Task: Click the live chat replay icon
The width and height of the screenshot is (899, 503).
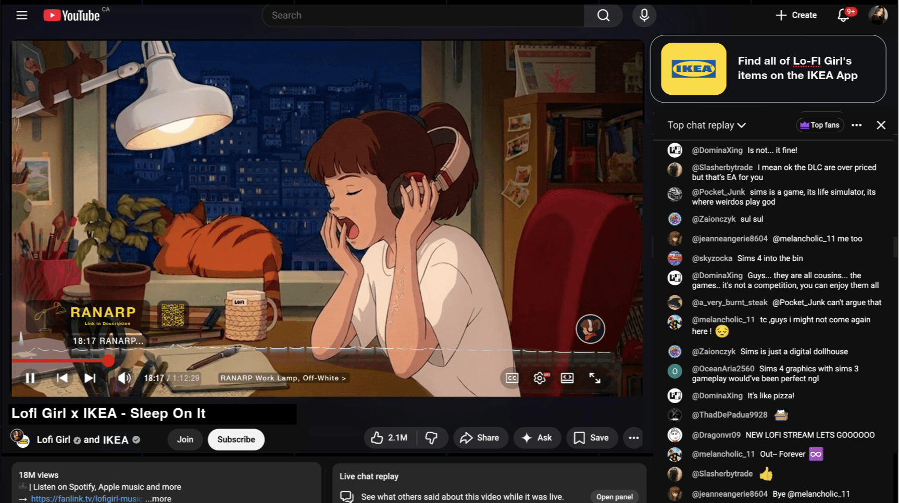Action: click(x=347, y=497)
